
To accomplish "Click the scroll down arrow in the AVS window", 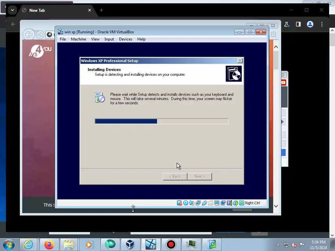I will (x=276, y=206).
